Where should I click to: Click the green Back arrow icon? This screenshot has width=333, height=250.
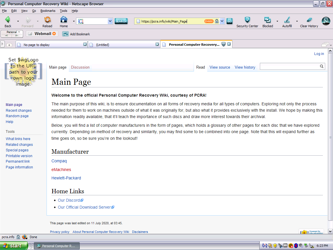8,20
